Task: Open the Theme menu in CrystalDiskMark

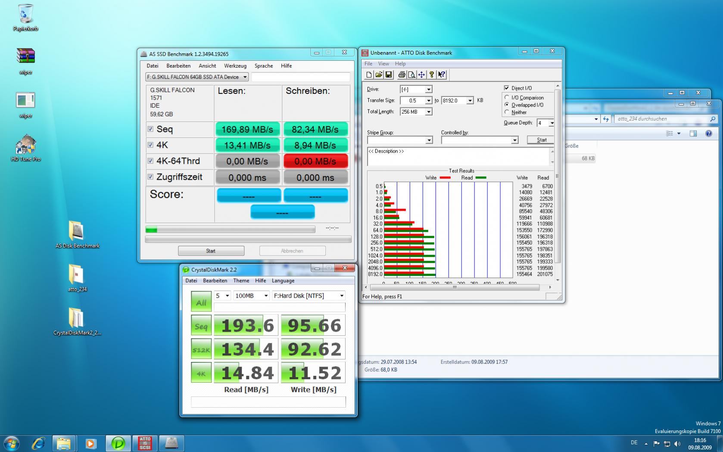Action: point(241,281)
